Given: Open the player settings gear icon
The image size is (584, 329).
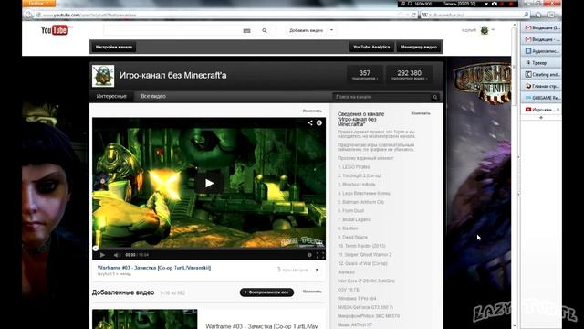Looking at the screenshot, I should coord(309,255).
